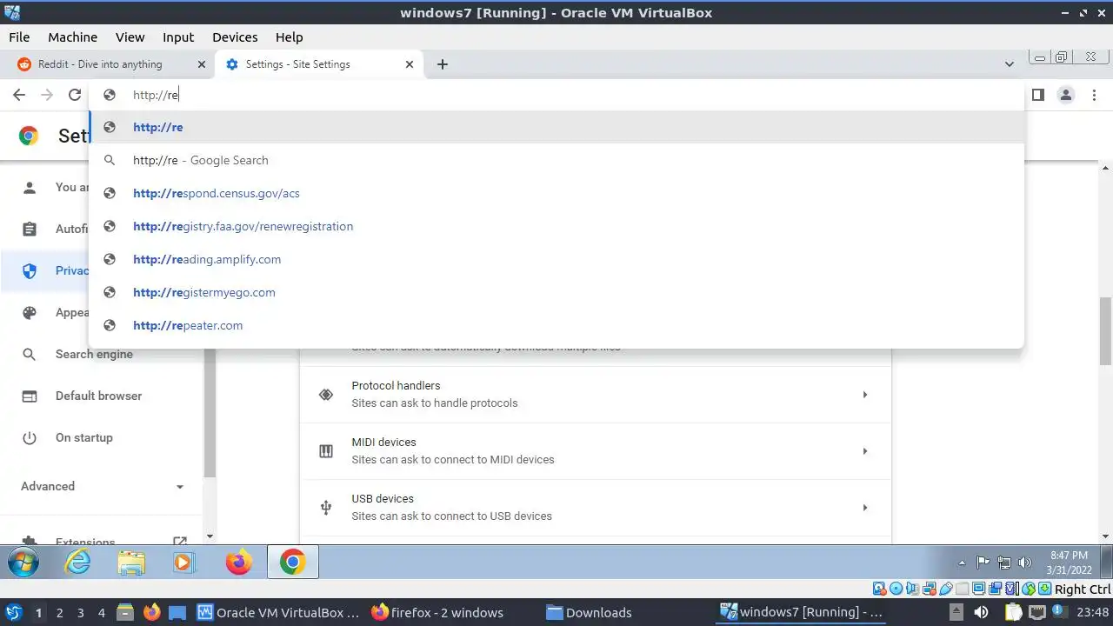1113x626 pixels.
Task: Launch Internet Explorer from the Windows taskbar
Action: (x=78, y=563)
